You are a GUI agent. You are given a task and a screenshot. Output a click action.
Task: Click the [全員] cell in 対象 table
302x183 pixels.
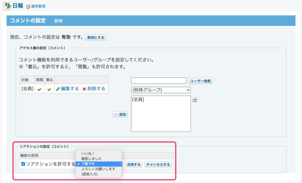point(27,89)
